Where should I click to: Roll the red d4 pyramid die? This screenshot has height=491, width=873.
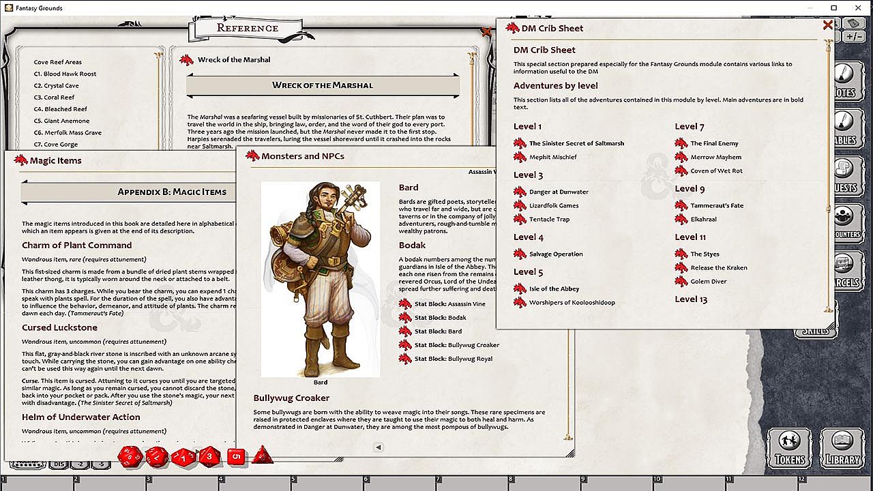click(x=263, y=456)
